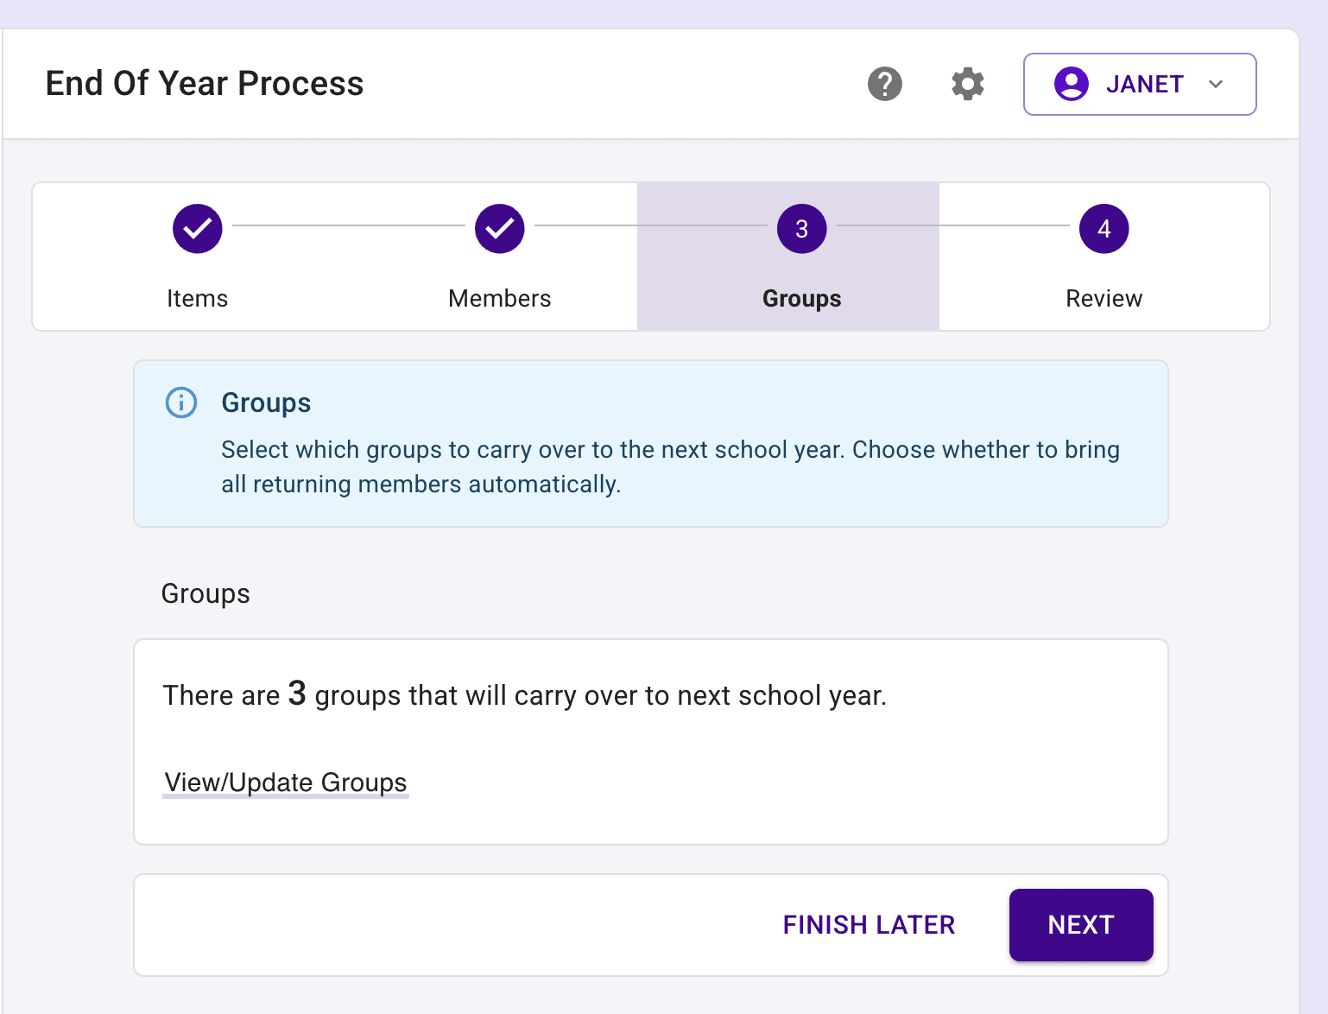
Task: Click the Members step checkmark circle
Action: [x=500, y=229]
